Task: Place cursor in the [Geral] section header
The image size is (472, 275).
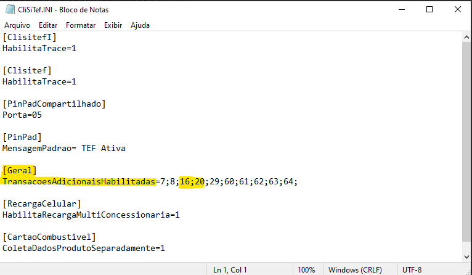Action: 20,170
